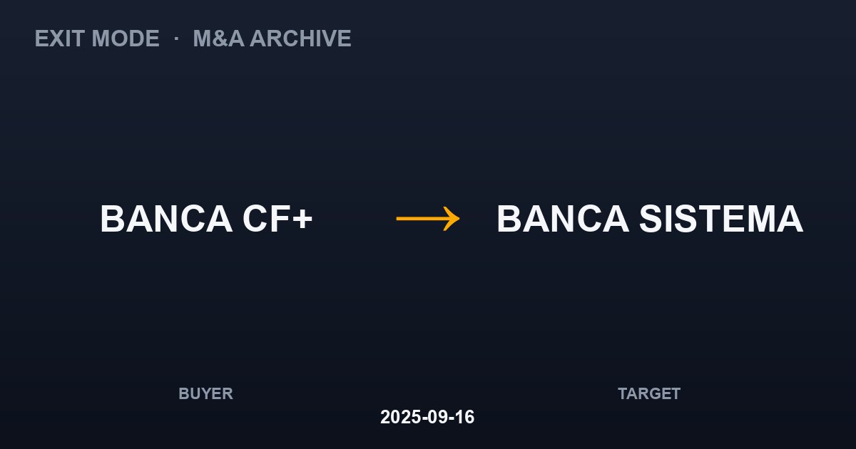This screenshot has width=856, height=449.
Task: Click the orange arrow between the companies
Action: (428, 218)
